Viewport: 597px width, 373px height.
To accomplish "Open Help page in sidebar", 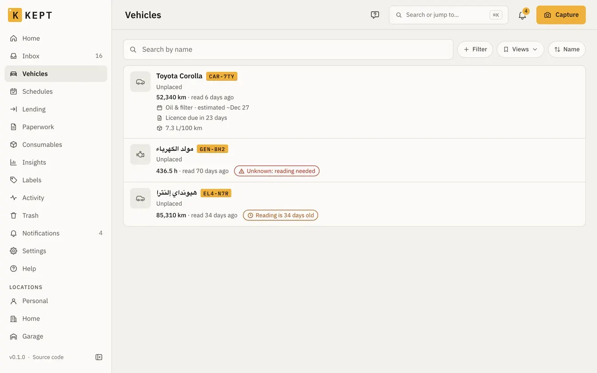I will coord(56,269).
